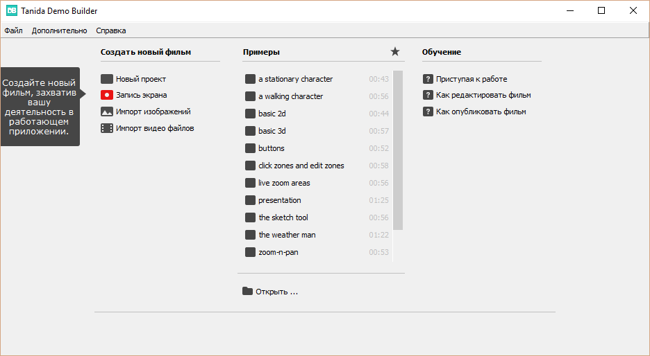Screen dimensions: 650x356
Task: Open the 'zoom-n-pan' example
Action: tap(278, 252)
